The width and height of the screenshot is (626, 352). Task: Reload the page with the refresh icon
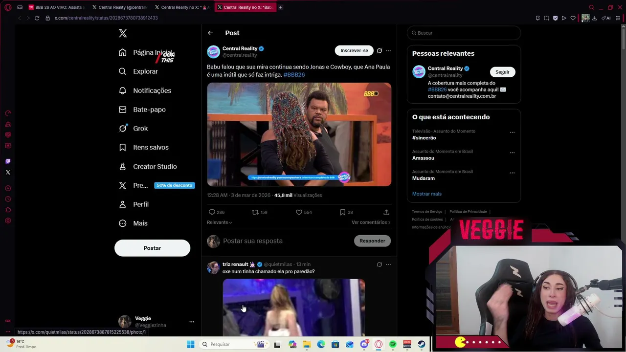pyautogui.click(x=37, y=18)
